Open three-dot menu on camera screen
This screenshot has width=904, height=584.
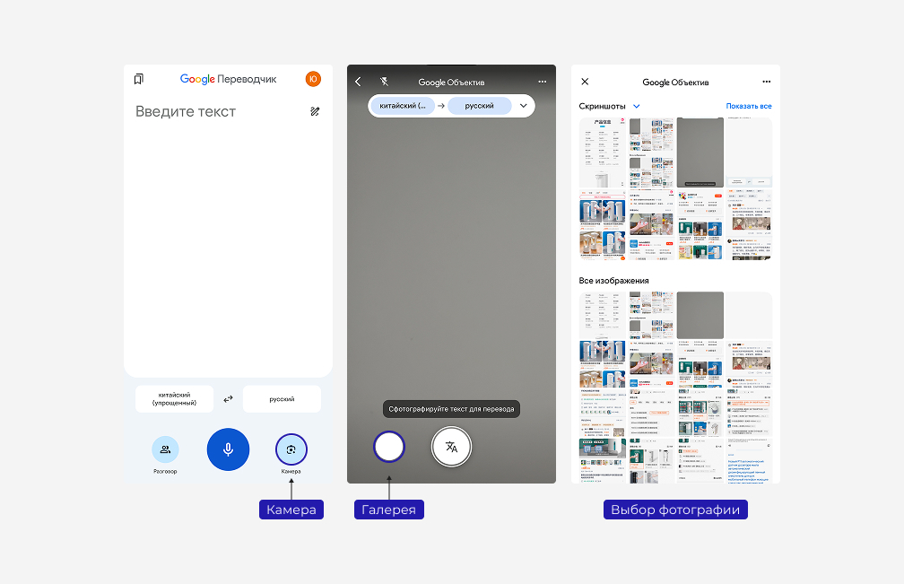tap(542, 82)
